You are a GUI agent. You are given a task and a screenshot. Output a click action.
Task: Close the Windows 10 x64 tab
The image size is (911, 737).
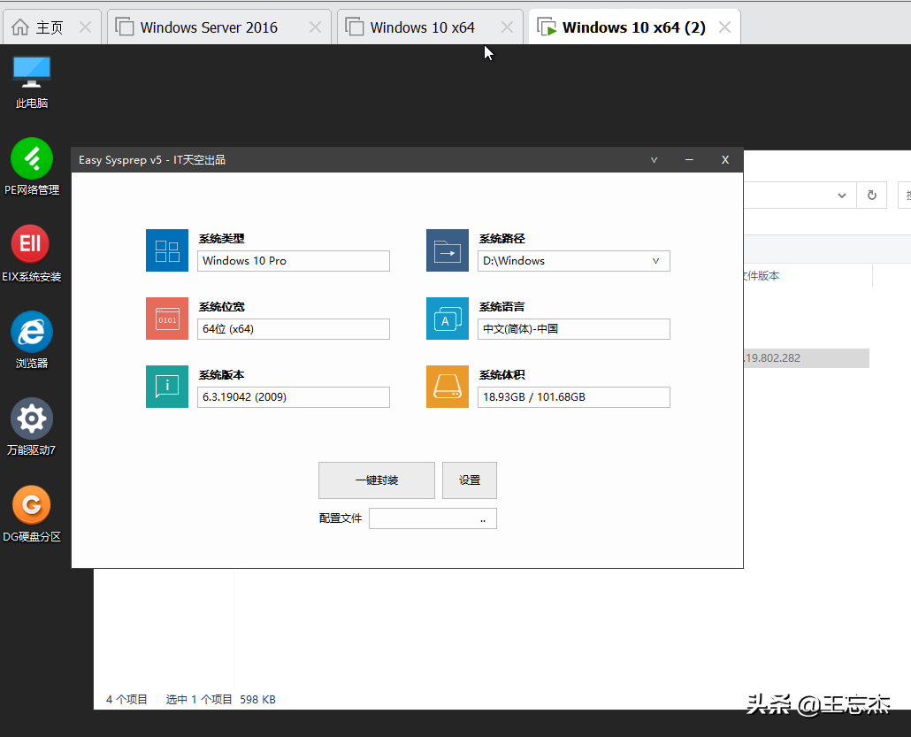tap(507, 27)
